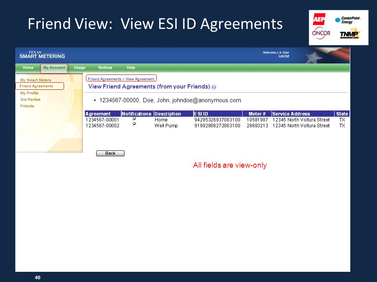Click the CenterPoint Energy logo

pos(348,20)
